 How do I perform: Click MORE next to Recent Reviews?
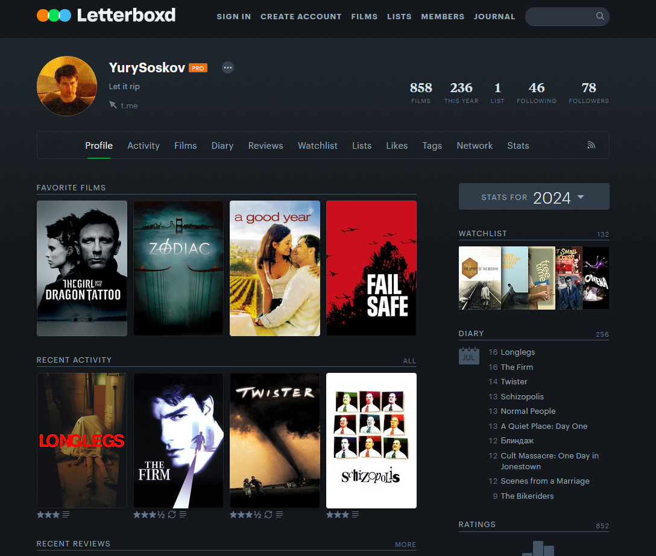(x=405, y=545)
